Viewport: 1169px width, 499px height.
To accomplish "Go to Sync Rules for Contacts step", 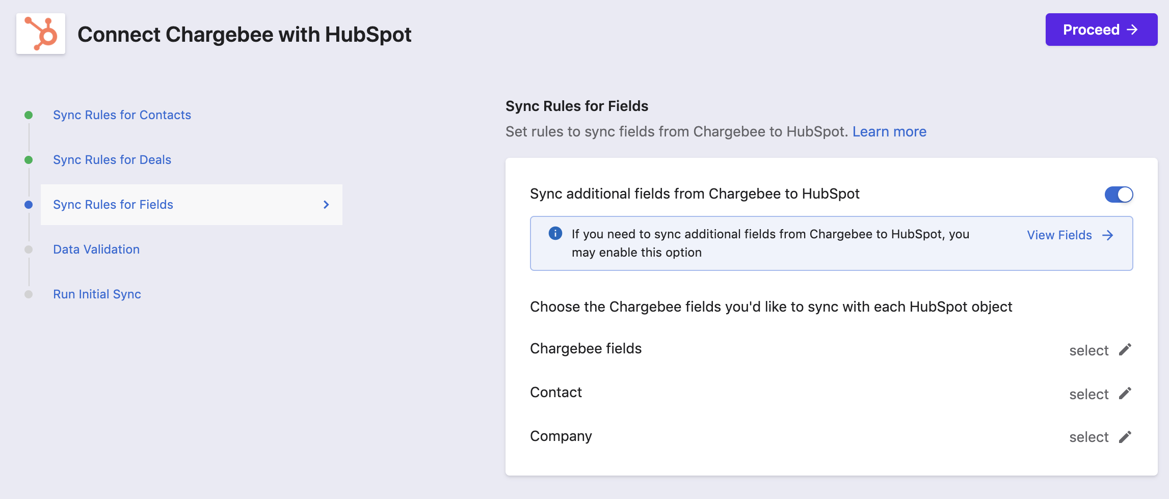I will click(x=122, y=115).
